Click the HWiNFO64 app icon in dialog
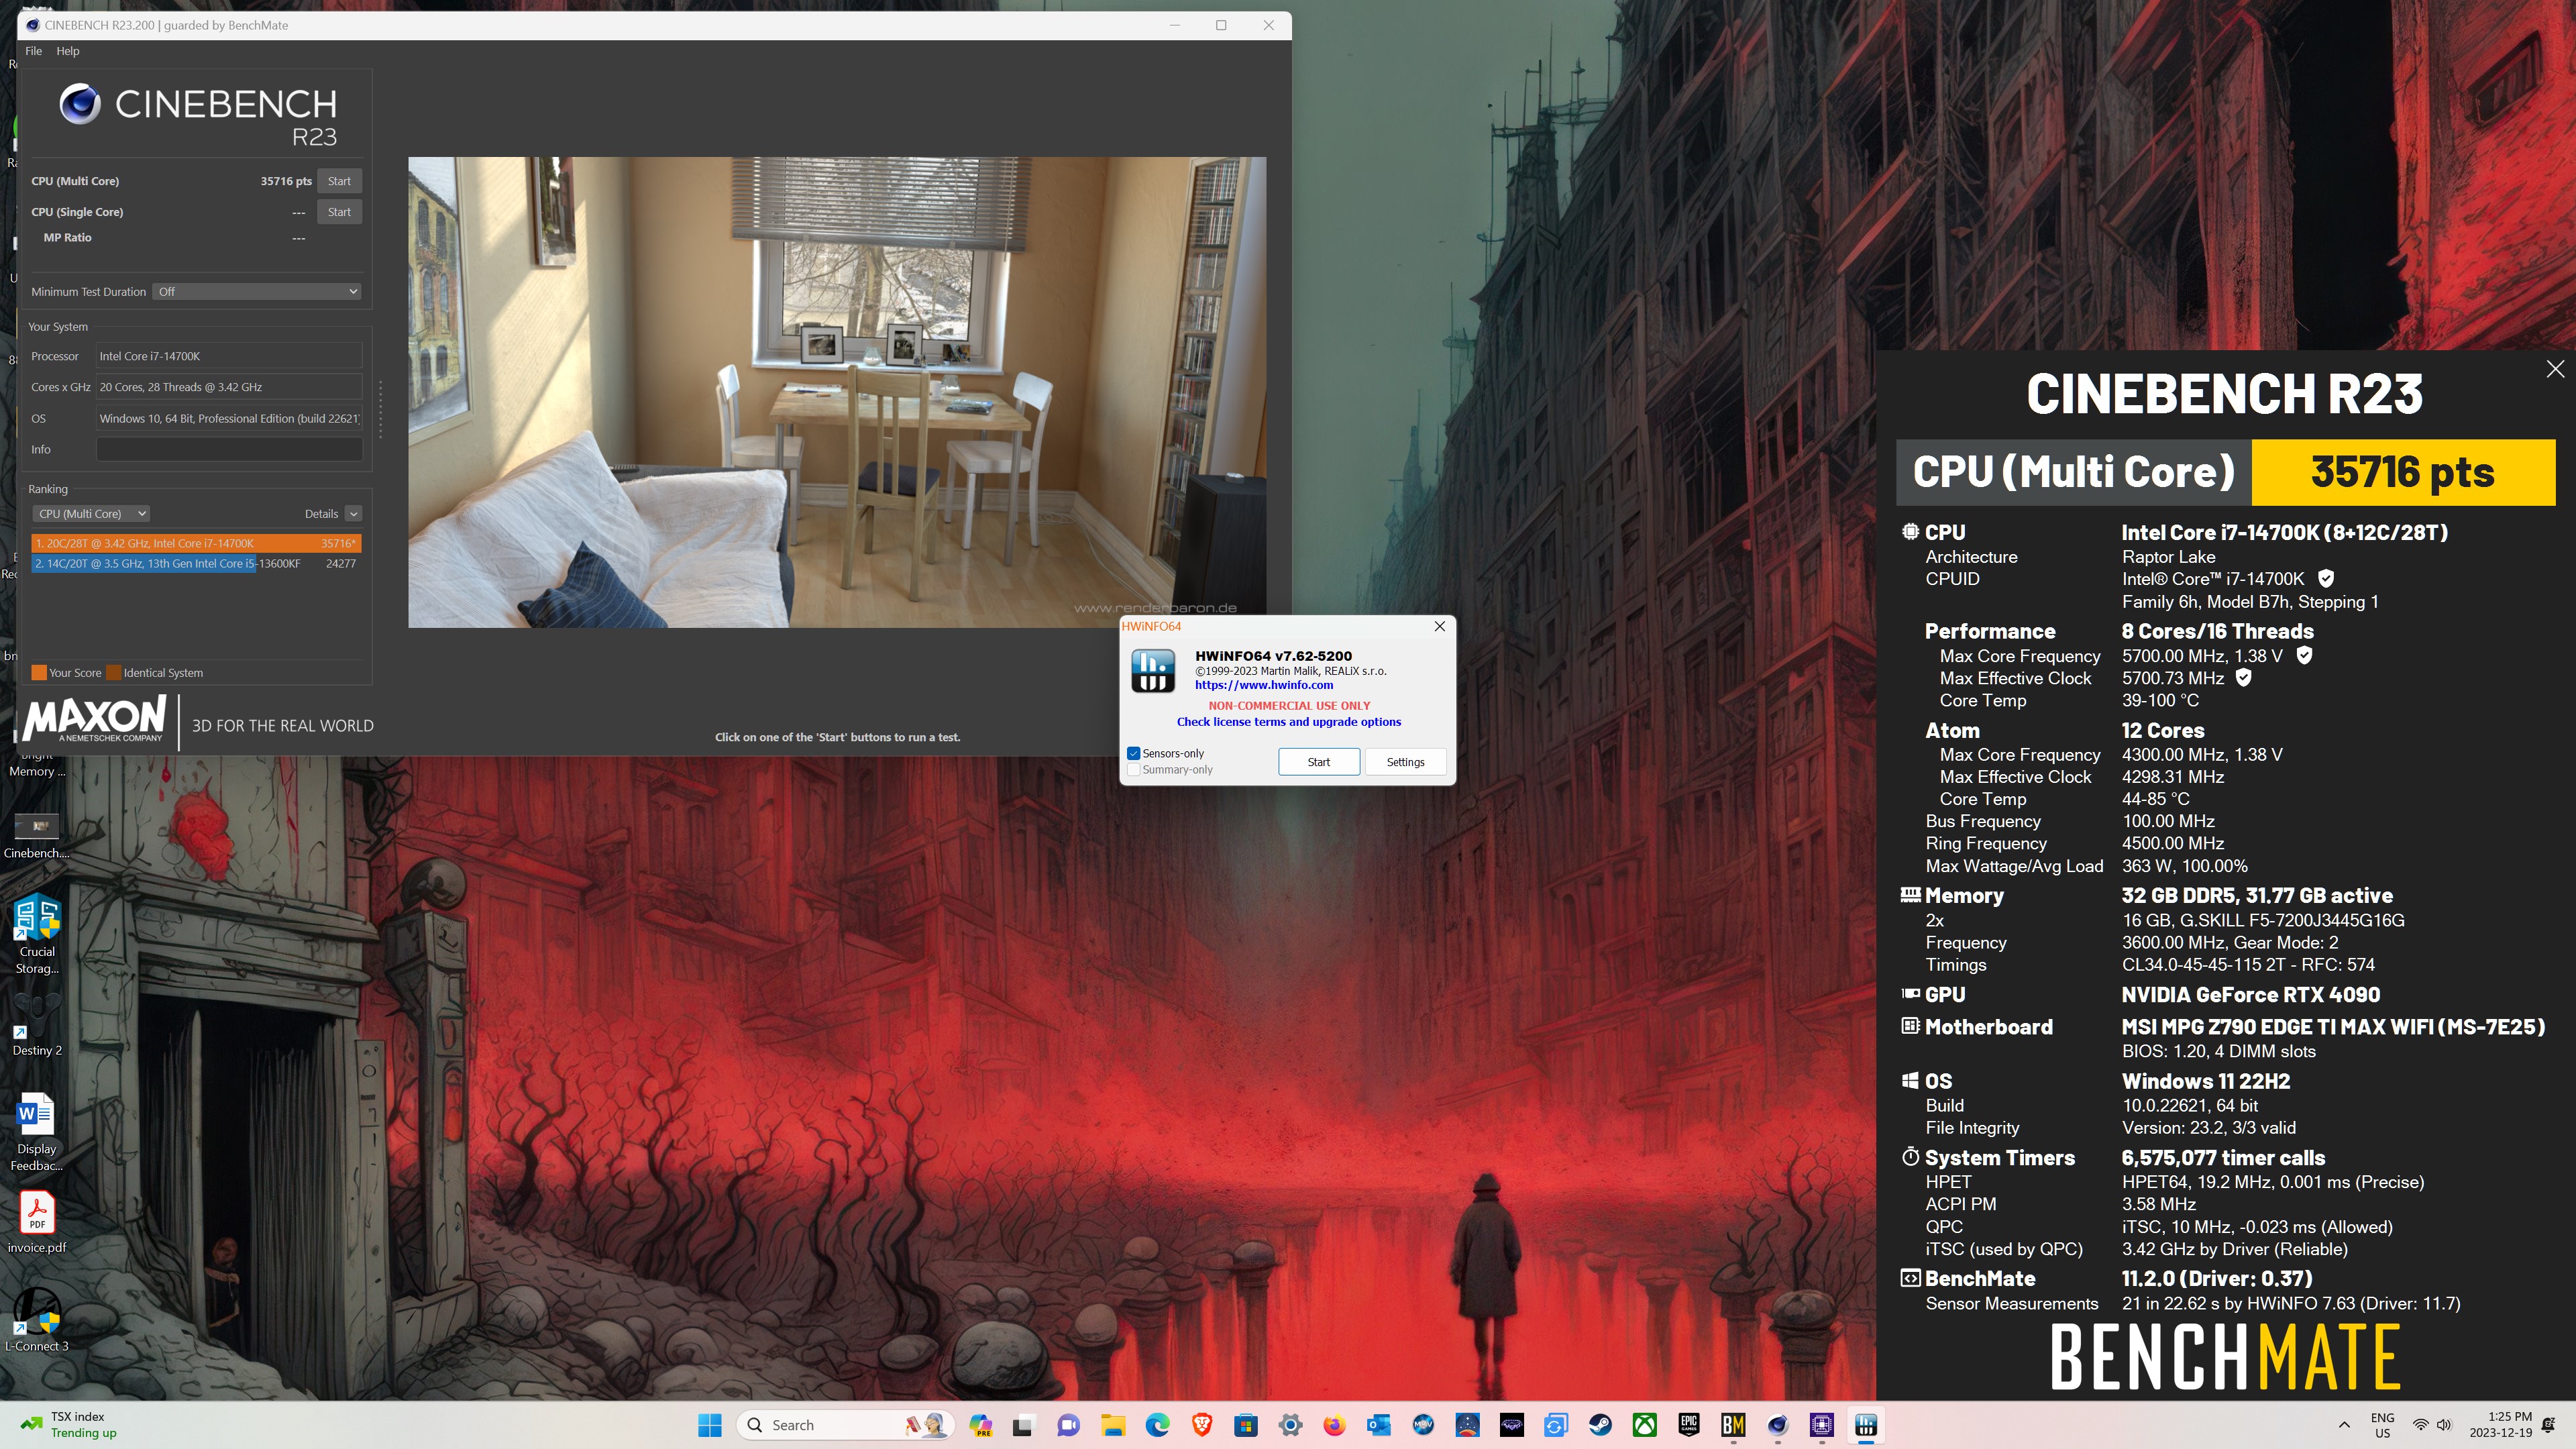2576x1449 pixels. [1152, 670]
